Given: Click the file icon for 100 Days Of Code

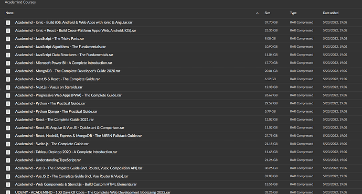Looking at the screenshot, I should click(x=8, y=192).
